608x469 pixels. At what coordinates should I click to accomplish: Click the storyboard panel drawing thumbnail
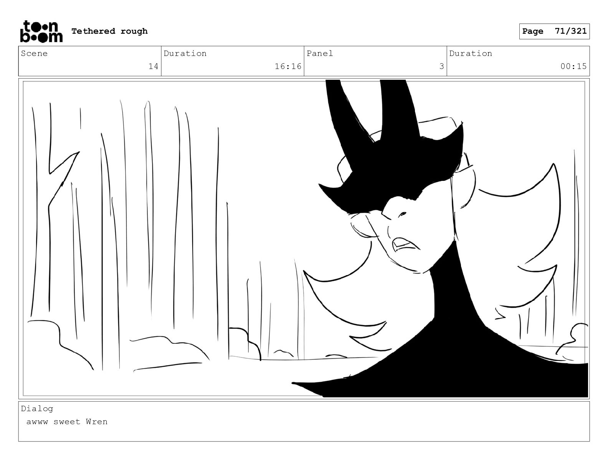[304, 239]
